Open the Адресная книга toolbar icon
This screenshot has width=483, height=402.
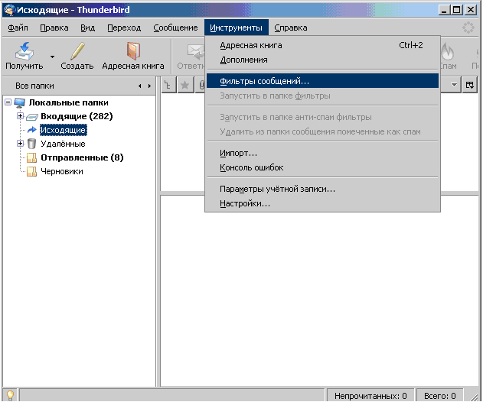click(x=133, y=51)
